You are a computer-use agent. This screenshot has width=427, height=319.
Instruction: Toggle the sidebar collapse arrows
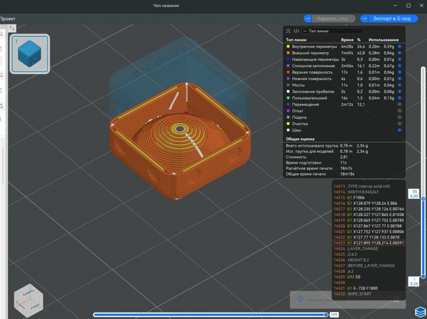(x=12, y=27)
